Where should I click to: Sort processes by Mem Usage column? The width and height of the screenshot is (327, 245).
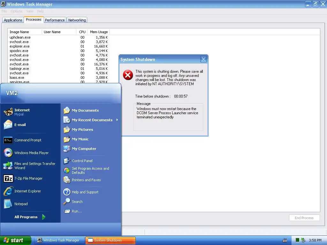[99, 32]
